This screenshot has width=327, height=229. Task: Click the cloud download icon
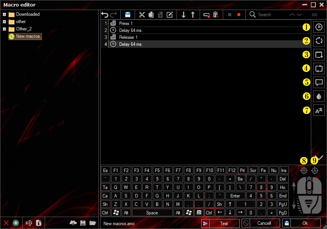pyautogui.click(x=73, y=223)
